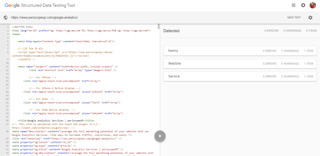The height and width of the screenshot is (156, 320).
Task: Click the 3 ITEMS summary count
Action: (311, 31)
